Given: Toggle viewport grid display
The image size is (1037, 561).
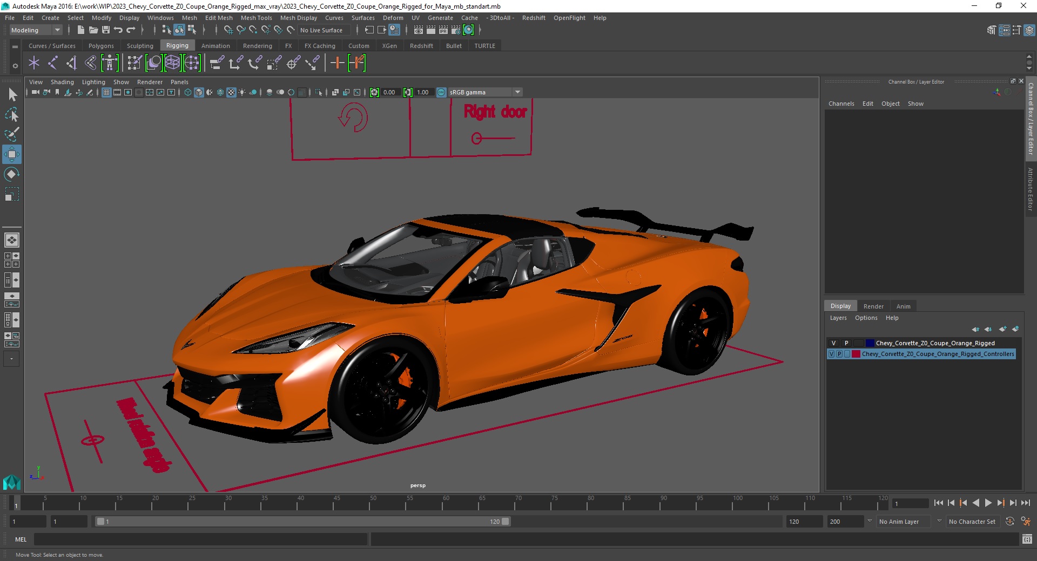Looking at the screenshot, I should (106, 92).
